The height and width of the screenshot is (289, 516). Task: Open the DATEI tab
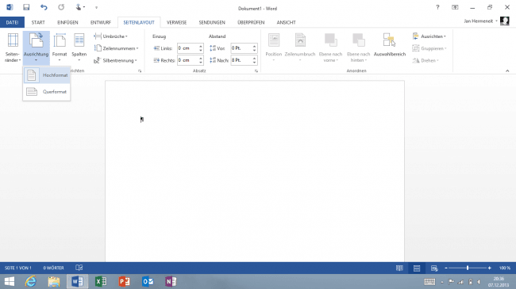tap(12, 22)
